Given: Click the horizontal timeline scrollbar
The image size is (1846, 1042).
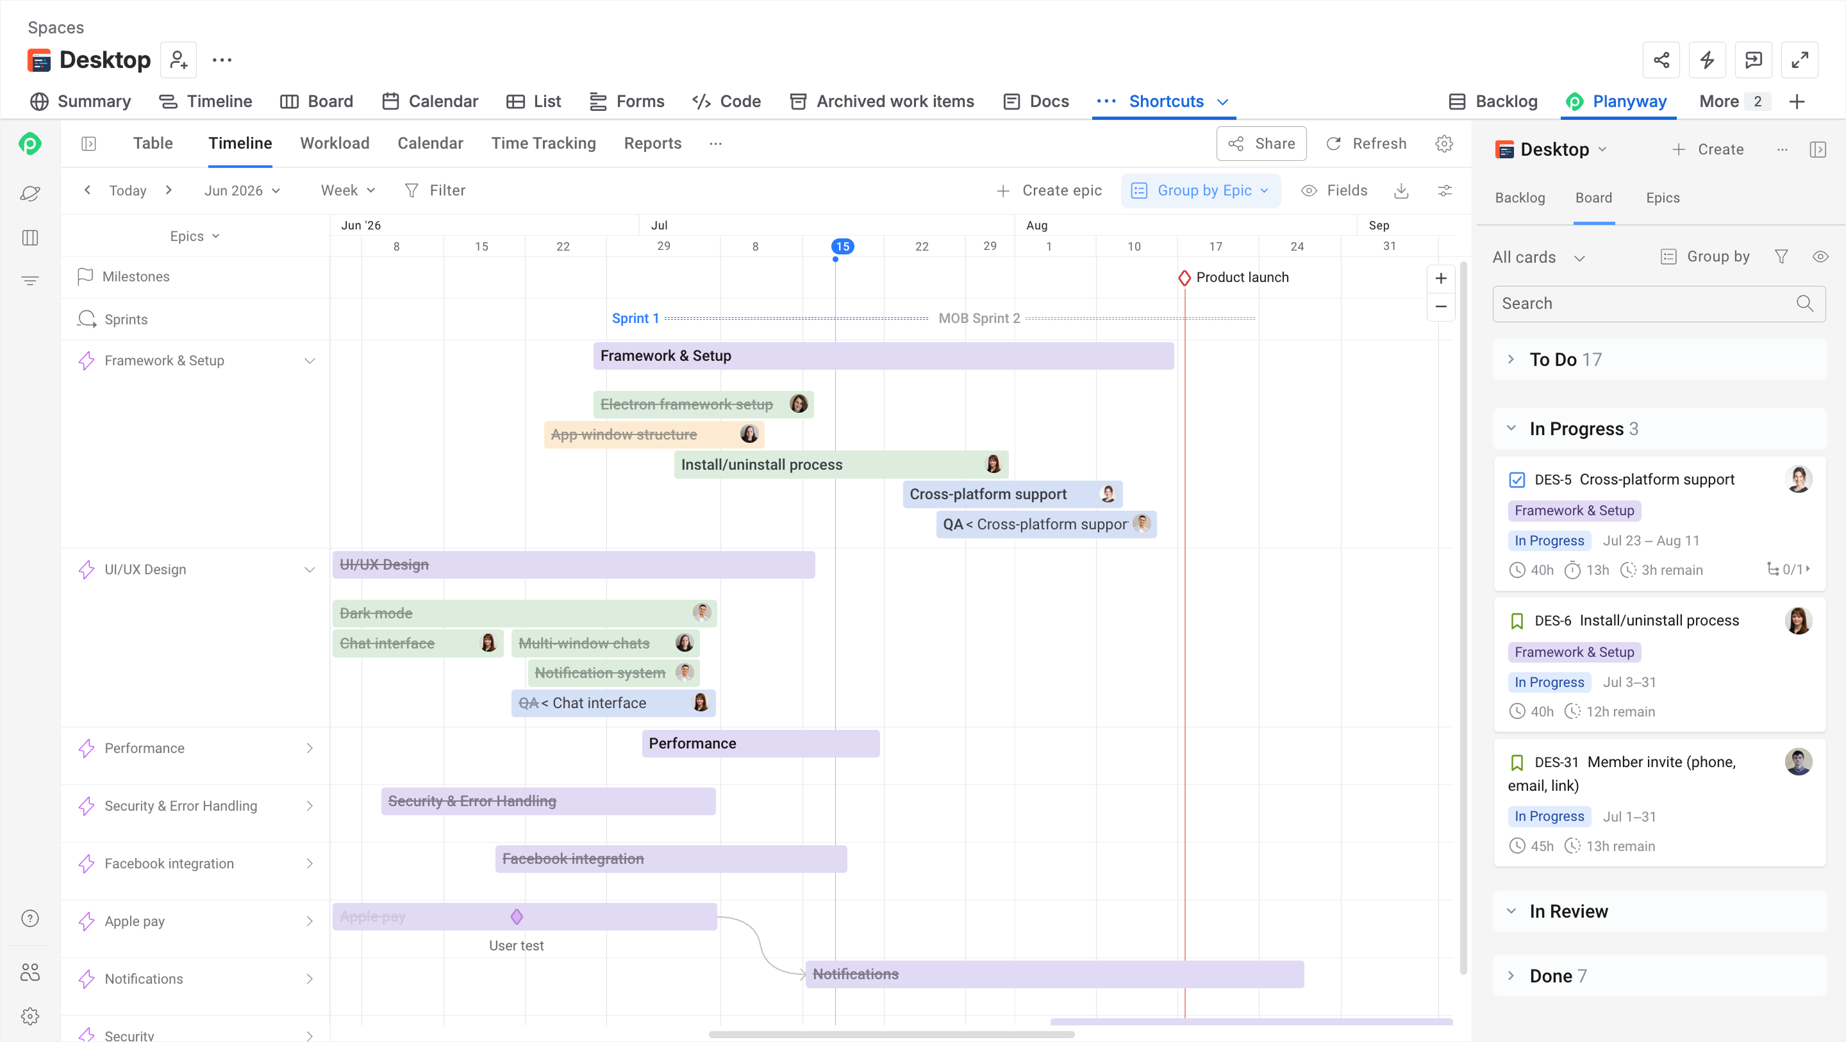Looking at the screenshot, I should pyautogui.click(x=892, y=1034).
